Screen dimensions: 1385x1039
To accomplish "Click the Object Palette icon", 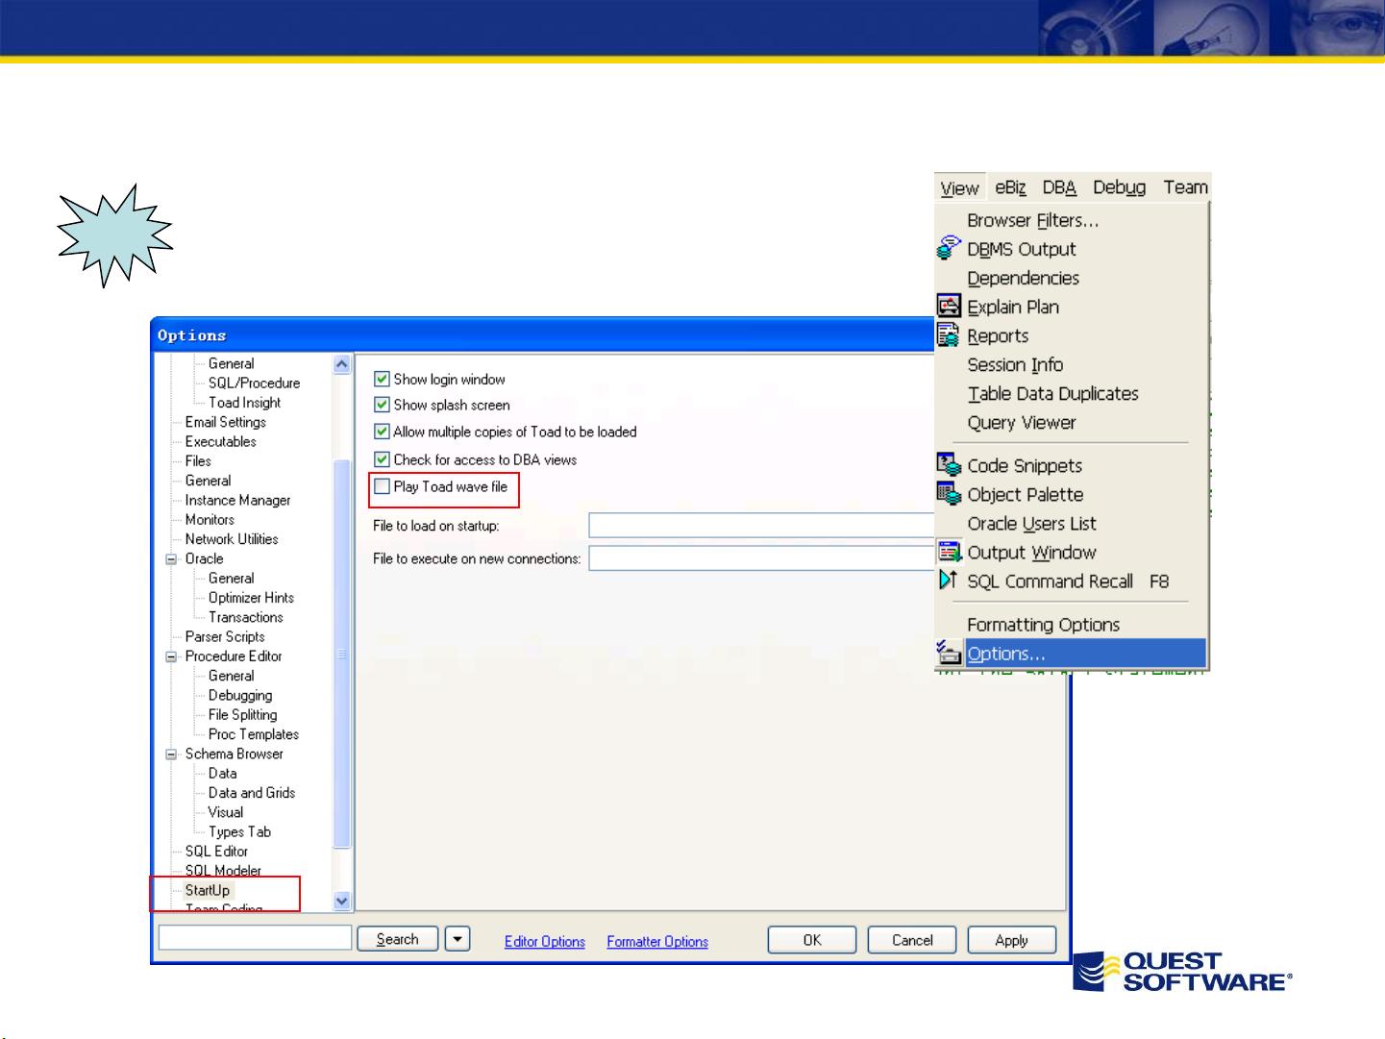I will click(949, 494).
